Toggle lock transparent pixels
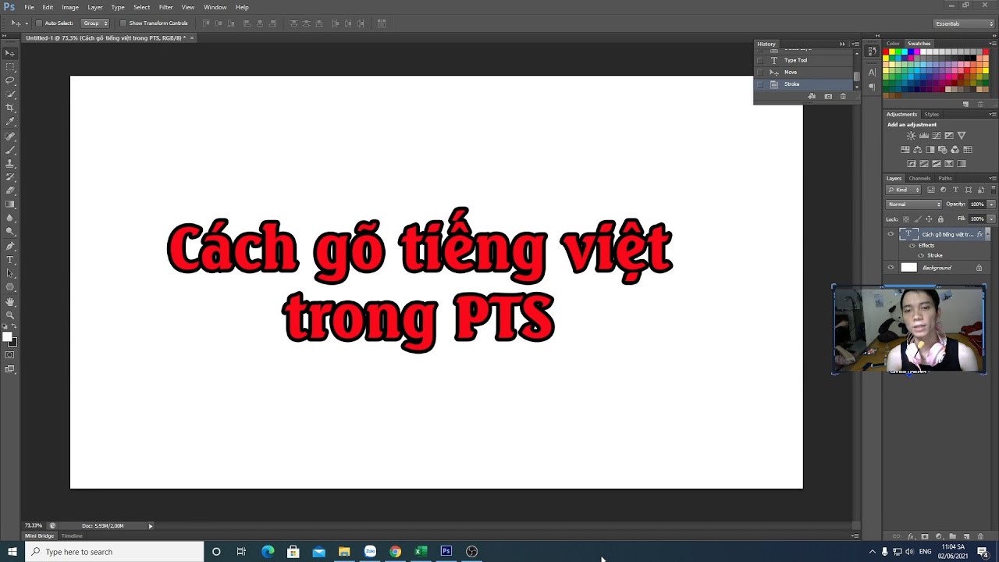999x562 pixels. 906,219
